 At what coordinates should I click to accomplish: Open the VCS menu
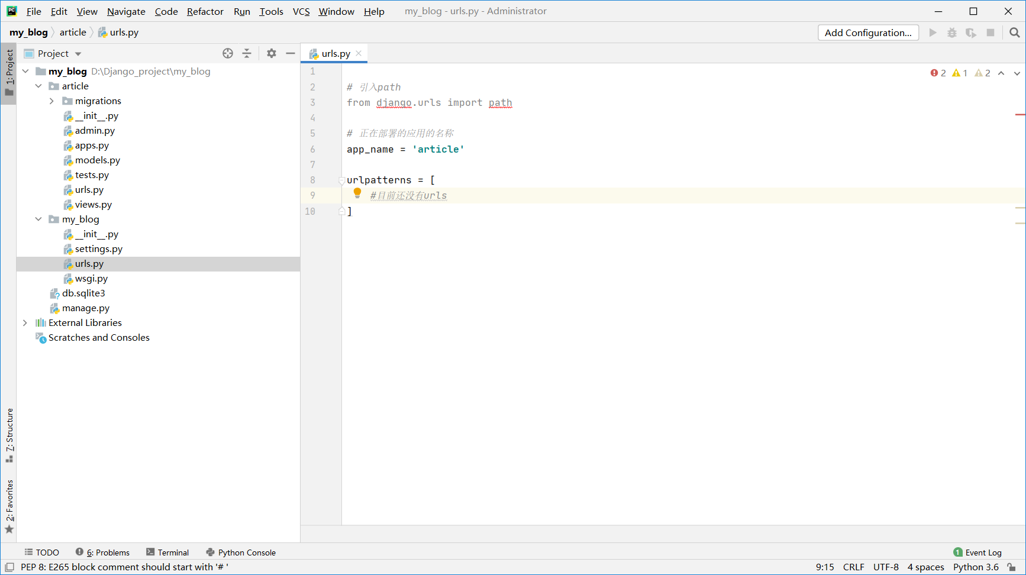[x=301, y=11]
